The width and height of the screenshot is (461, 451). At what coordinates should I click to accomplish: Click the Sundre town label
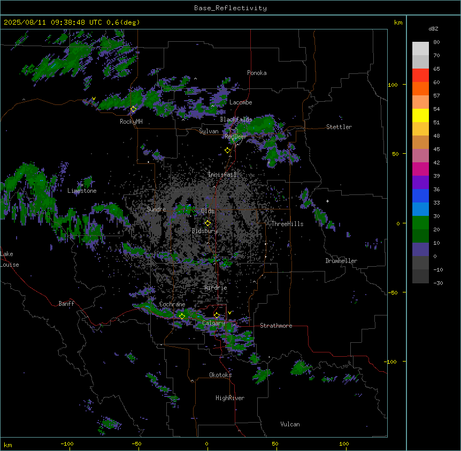pyautogui.click(x=156, y=209)
